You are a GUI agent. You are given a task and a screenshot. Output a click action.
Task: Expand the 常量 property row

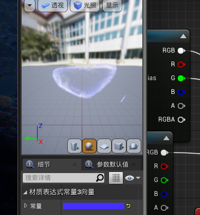coord(25,205)
